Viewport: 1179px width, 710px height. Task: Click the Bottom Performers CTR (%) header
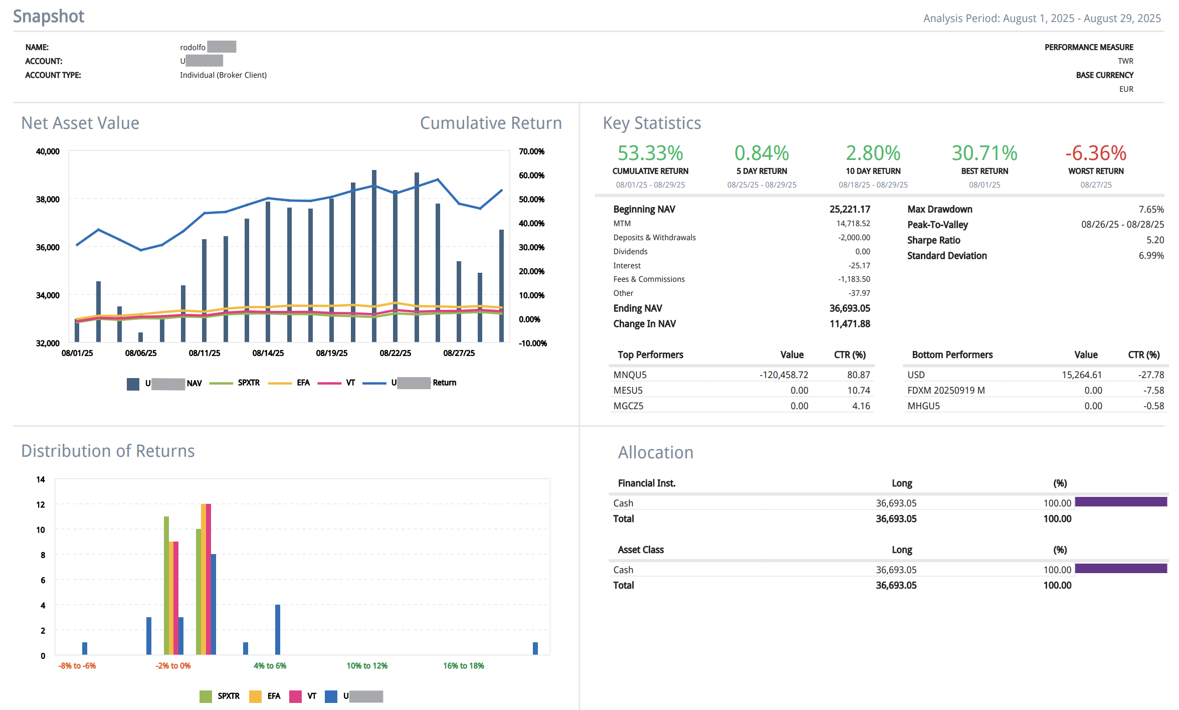[1143, 355]
